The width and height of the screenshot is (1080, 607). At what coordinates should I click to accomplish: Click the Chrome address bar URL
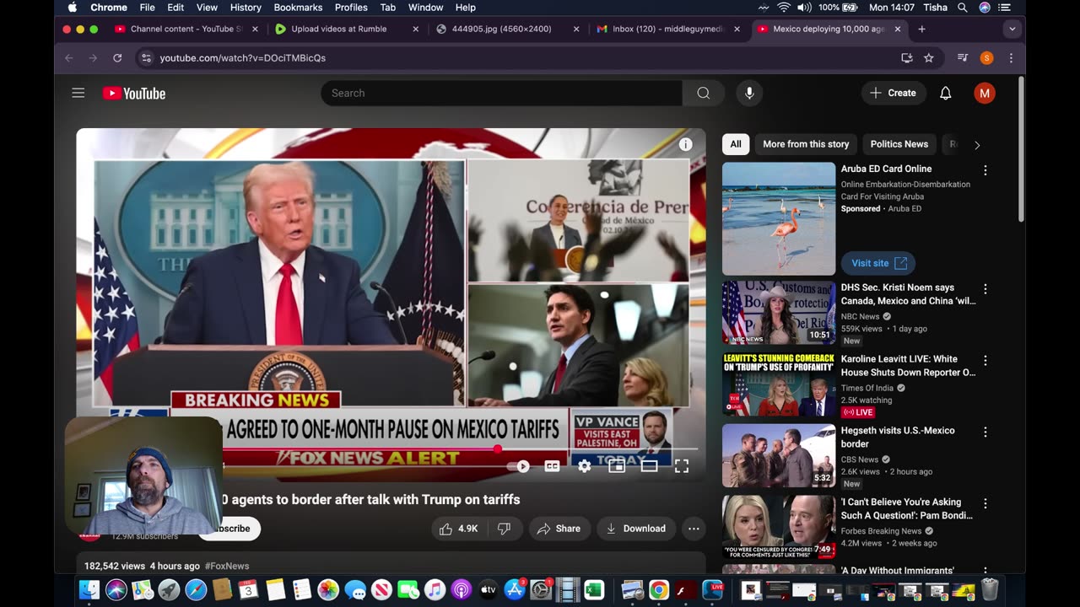click(x=243, y=58)
